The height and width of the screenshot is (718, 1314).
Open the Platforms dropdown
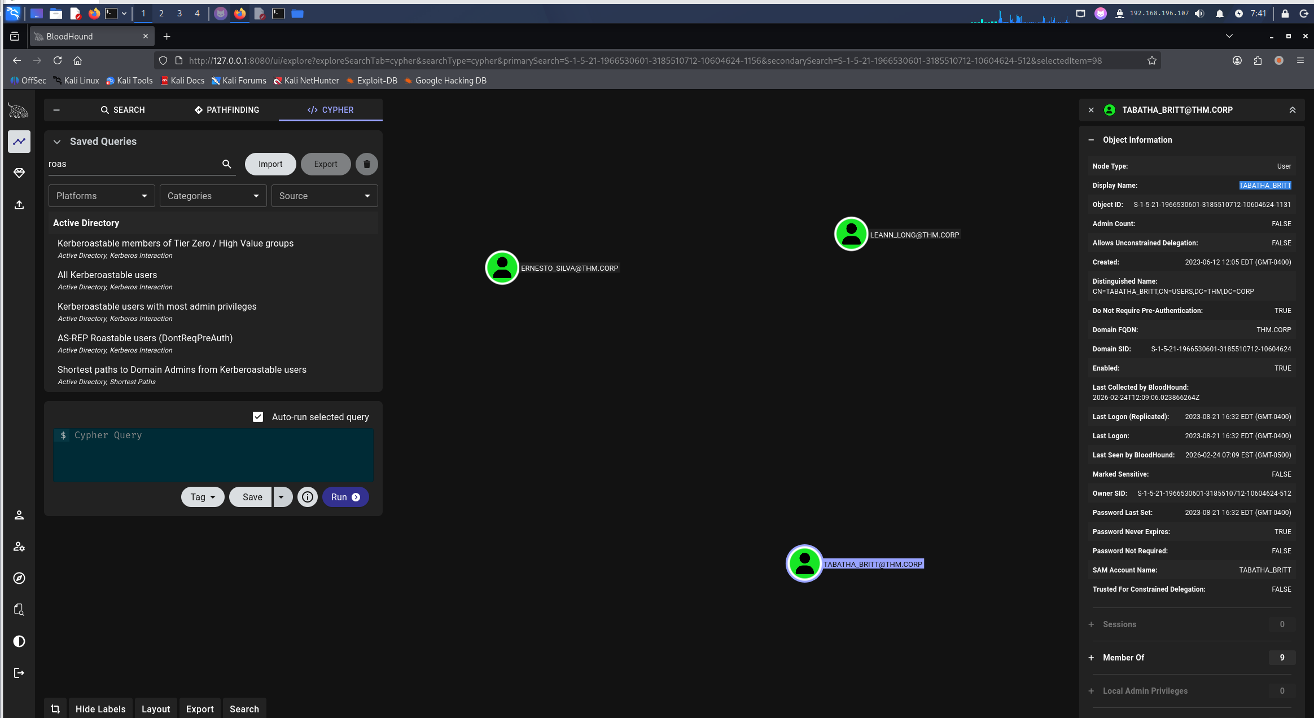tap(102, 196)
